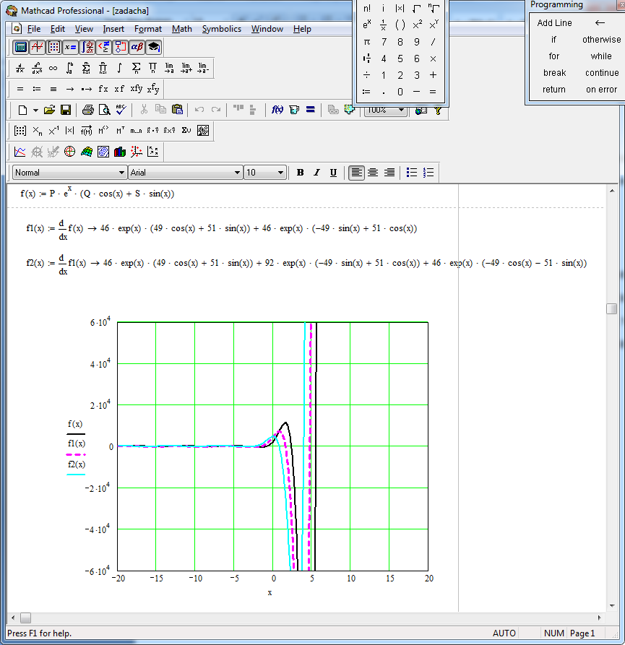Click the f2(x) cyan legend line
Image resolution: width=625 pixels, height=645 pixels.
[76, 475]
